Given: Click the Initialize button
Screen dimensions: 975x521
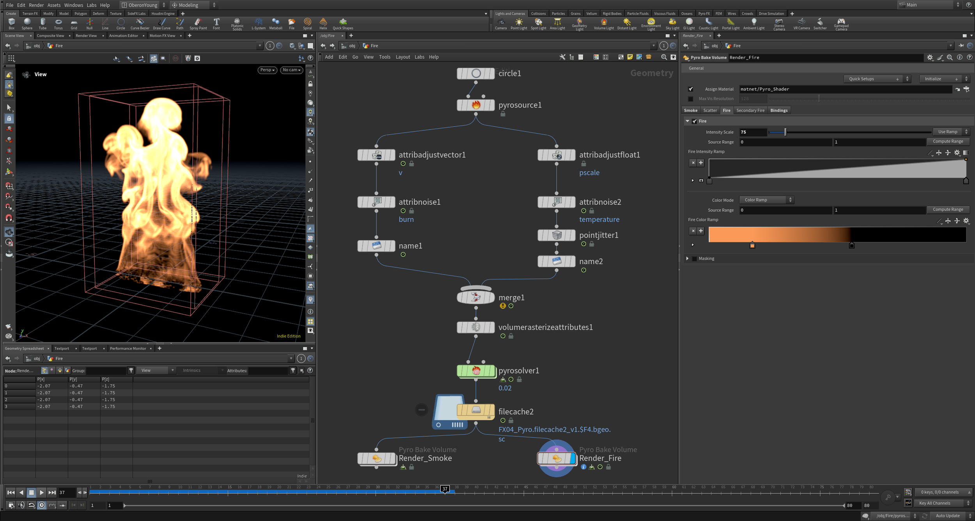Looking at the screenshot, I should point(941,79).
